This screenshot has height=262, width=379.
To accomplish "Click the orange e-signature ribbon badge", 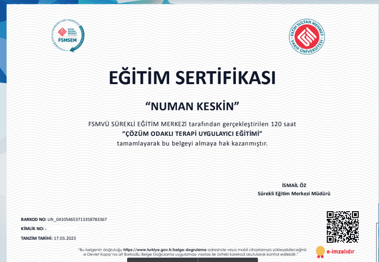I will (x=320, y=251).
